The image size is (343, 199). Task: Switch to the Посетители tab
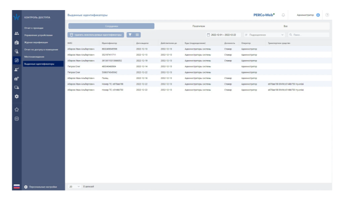[198, 26]
